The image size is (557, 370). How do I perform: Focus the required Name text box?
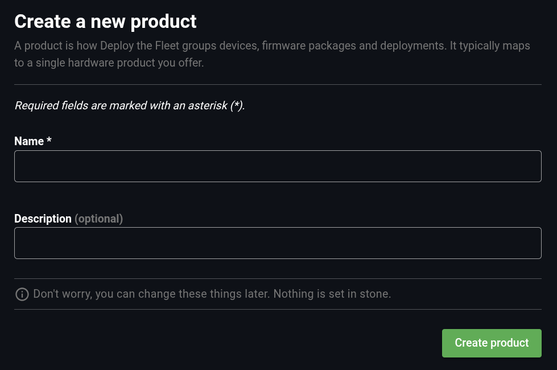[x=278, y=166]
